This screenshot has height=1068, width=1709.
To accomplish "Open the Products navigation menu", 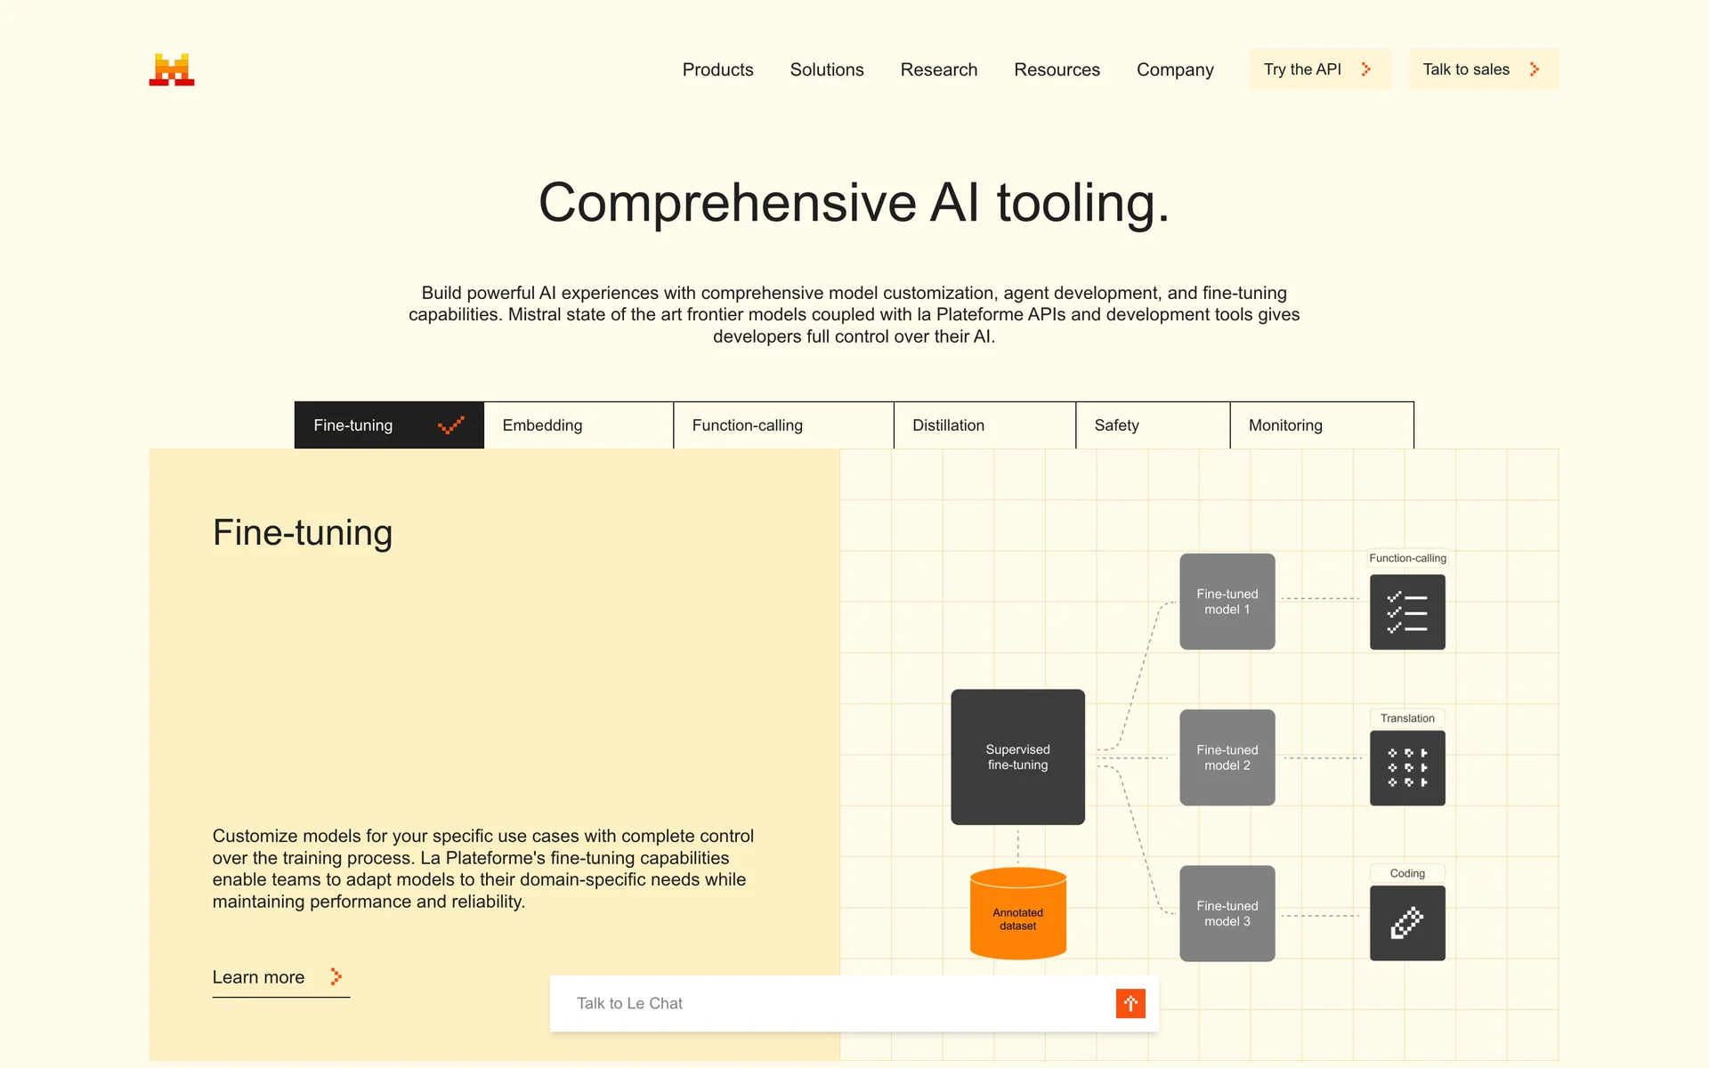I will [x=717, y=69].
